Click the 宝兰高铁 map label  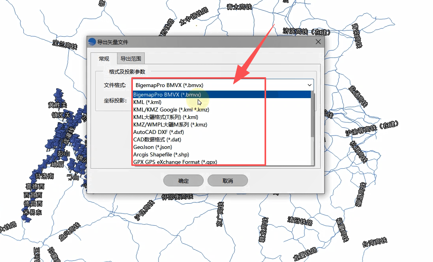(65, 45)
